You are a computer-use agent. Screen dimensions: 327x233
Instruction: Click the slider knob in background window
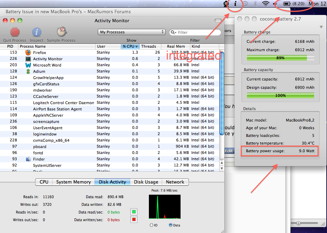pyautogui.click(x=298, y=223)
